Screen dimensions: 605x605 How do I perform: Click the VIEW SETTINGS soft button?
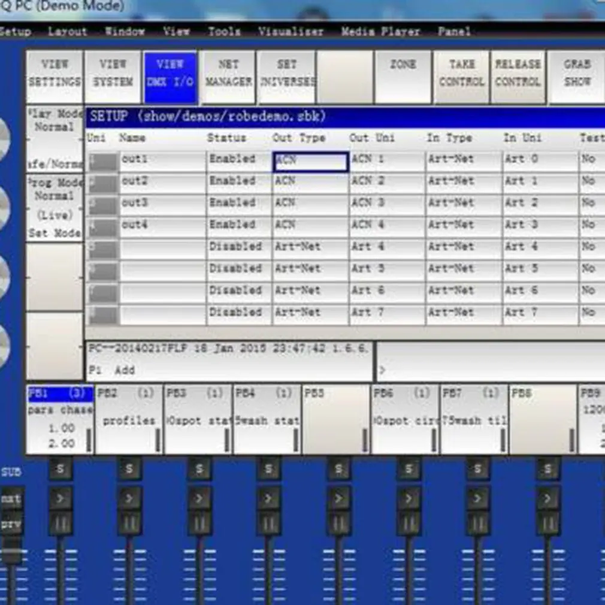pyautogui.click(x=55, y=77)
